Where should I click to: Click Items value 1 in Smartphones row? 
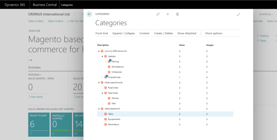coord(180,77)
